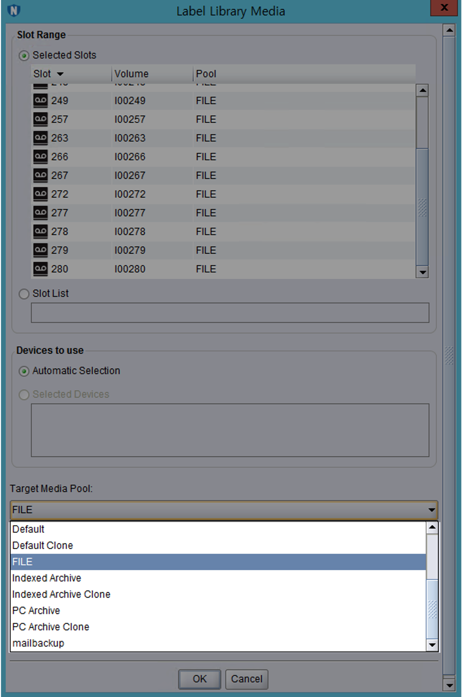
Task: Click the tape icon for slot 280
Action: click(40, 269)
